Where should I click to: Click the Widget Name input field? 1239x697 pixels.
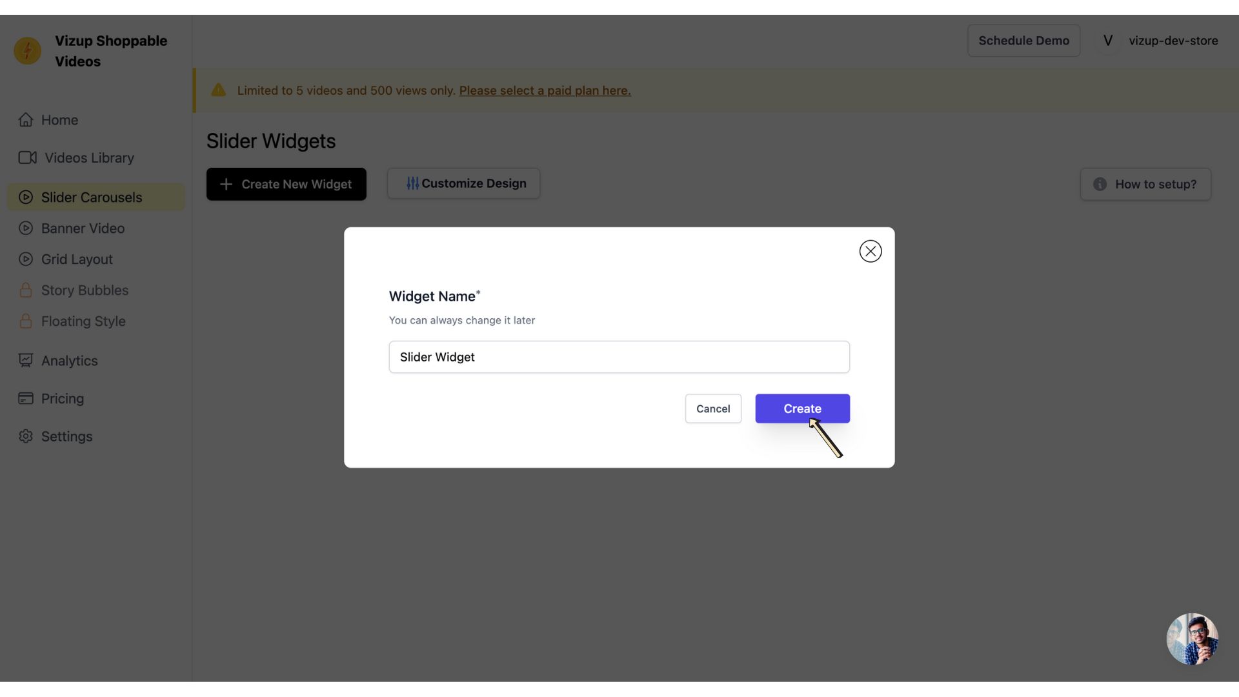(x=619, y=357)
